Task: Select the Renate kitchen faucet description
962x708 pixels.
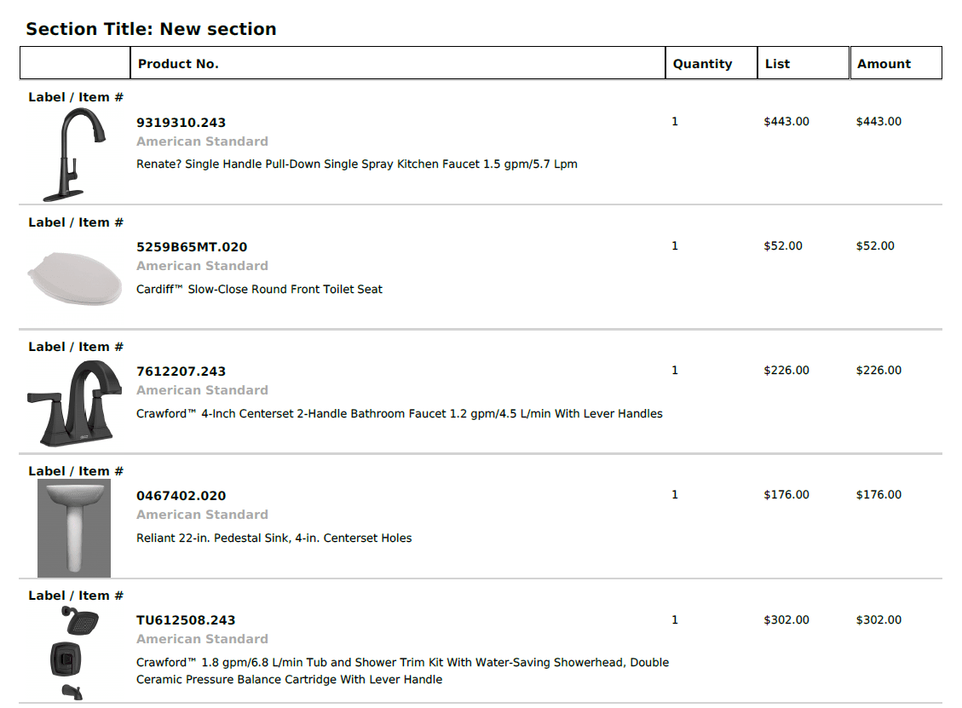Action: (x=356, y=164)
